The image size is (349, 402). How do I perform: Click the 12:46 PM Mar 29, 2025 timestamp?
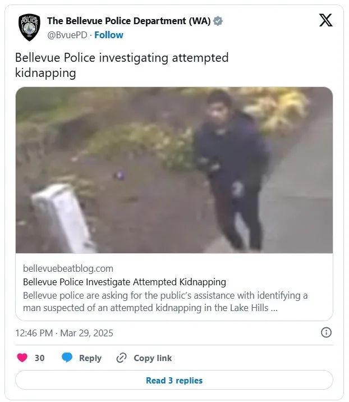pos(64,333)
